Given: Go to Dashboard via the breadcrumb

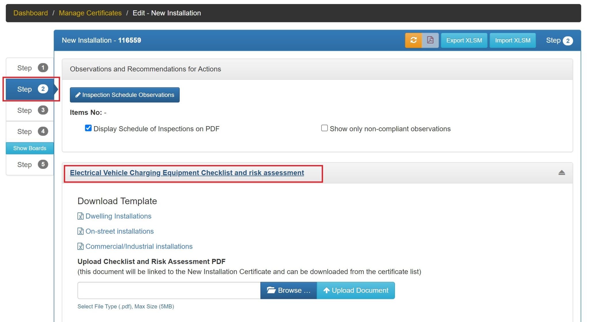Looking at the screenshot, I should (30, 13).
